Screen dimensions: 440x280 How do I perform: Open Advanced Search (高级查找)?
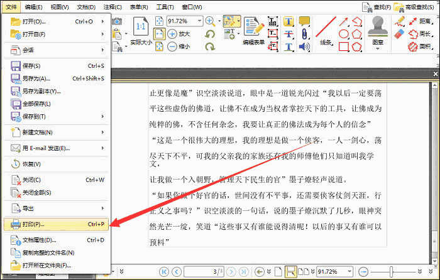(x=414, y=7)
